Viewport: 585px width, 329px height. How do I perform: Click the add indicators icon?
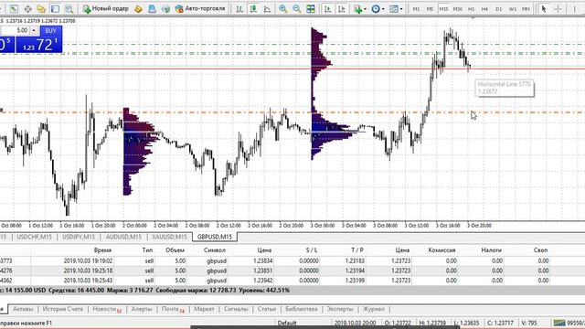pyautogui.click(x=357, y=8)
